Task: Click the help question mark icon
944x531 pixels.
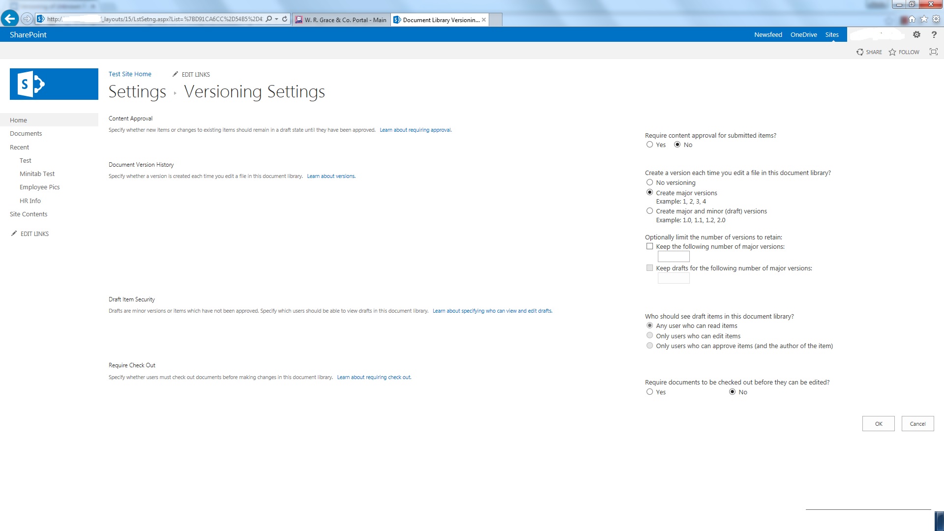Action: [x=934, y=34]
